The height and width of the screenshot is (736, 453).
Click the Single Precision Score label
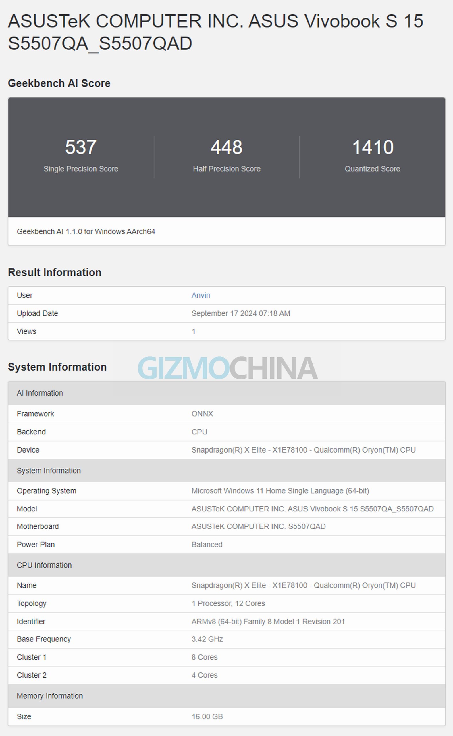(81, 169)
